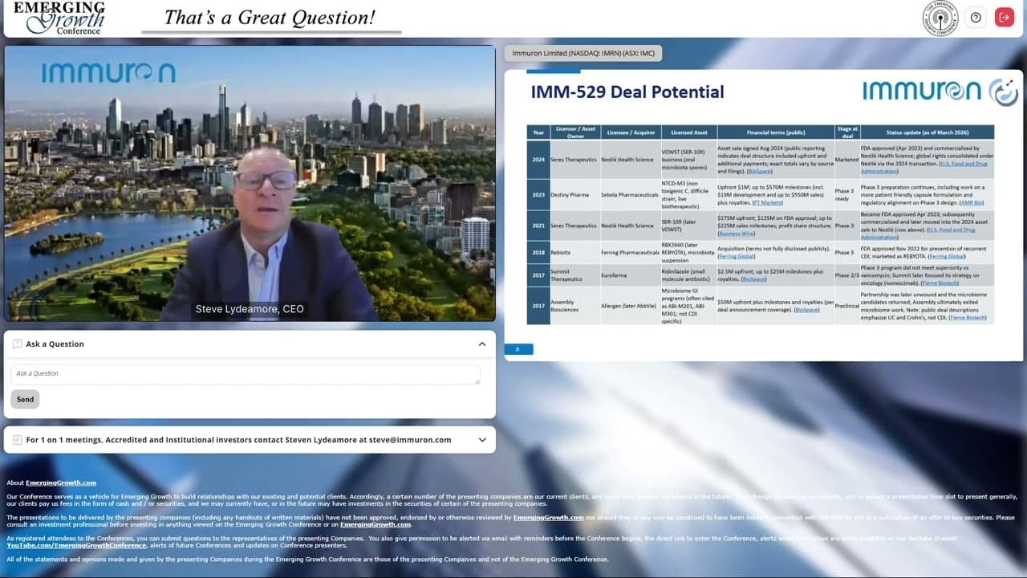Click the 'Allergan (later AbbVie)' cell
1027x578 pixels.
632,305
